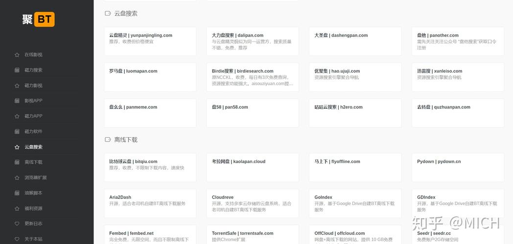The width and height of the screenshot is (513, 244).
Task: Open 大力盘搜索 dalipan.com card
Action: tap(253, 41)
